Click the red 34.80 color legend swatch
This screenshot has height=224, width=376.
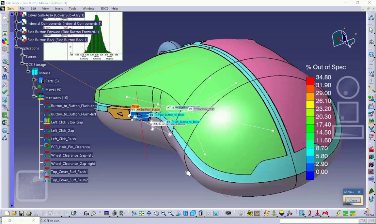coord(310,81)
